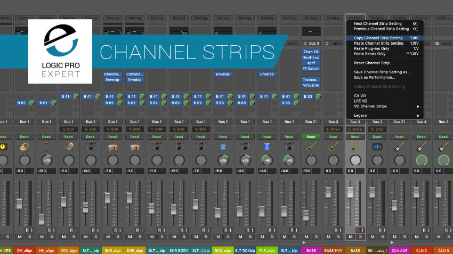This screenshot has width=453, height=254.
Task: Click the B 41 send knob on FLR_align
Action: point(274,97)
